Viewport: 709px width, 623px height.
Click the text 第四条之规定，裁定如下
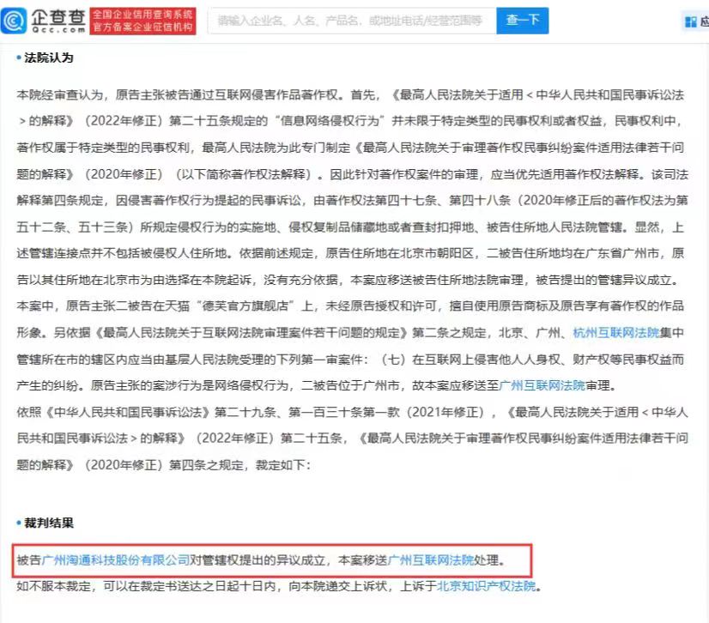[239, 465]
